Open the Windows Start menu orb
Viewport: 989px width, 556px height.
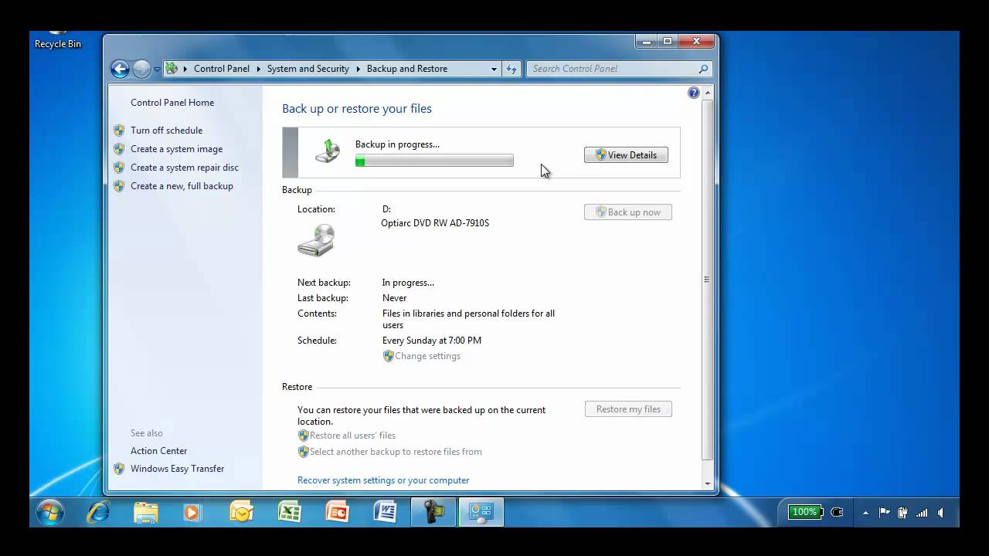point(50,512)
